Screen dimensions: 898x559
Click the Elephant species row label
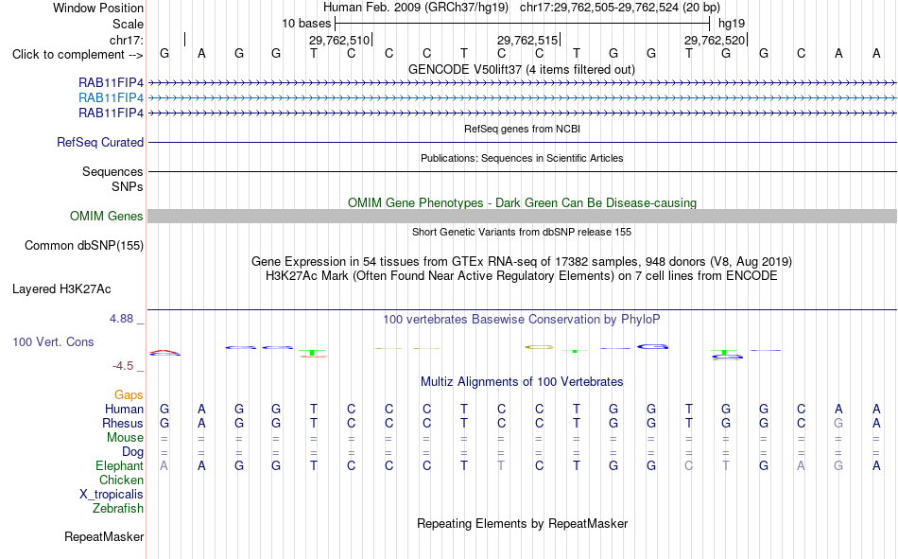pos(119,465)
